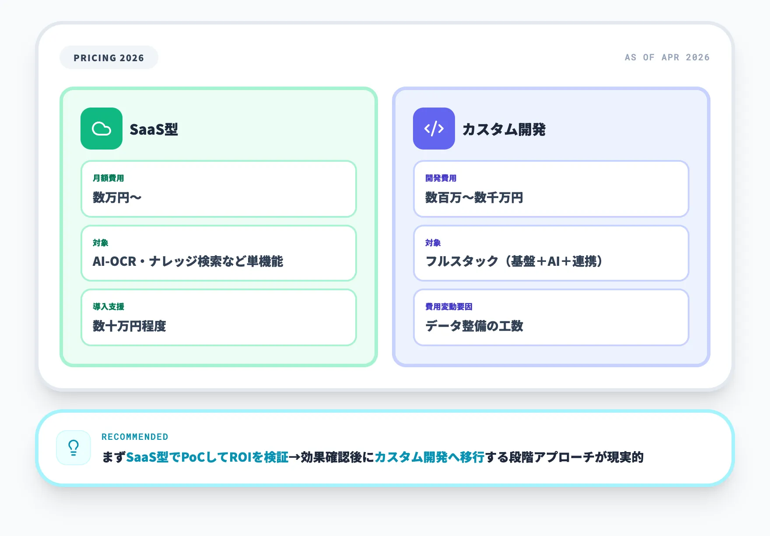Select the 月額費用 pricing option
This screenshot has height=536, width=770.
218,189
